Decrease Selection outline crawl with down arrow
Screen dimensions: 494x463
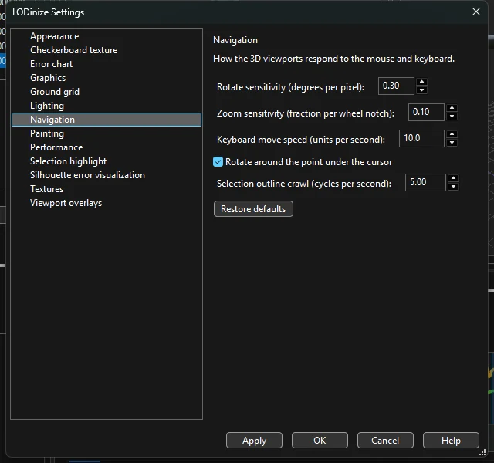click(x=453, y=187)
